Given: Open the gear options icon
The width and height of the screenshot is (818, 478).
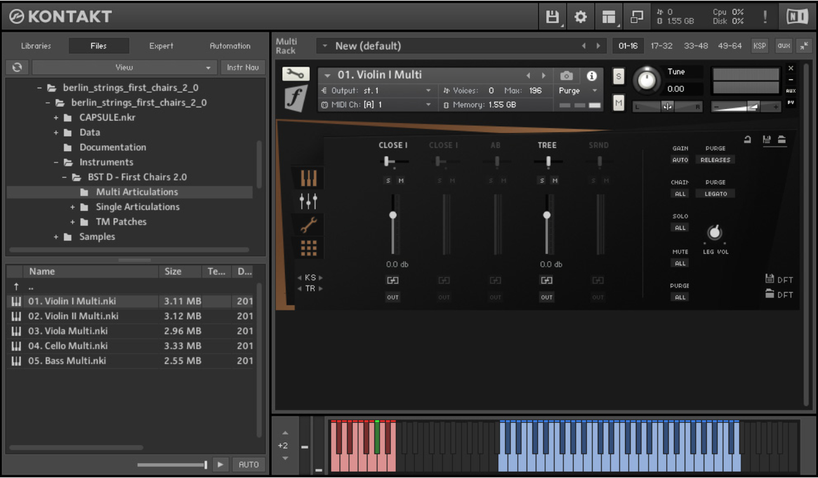Looking at the screenshot, I should [x=580, y=17].
